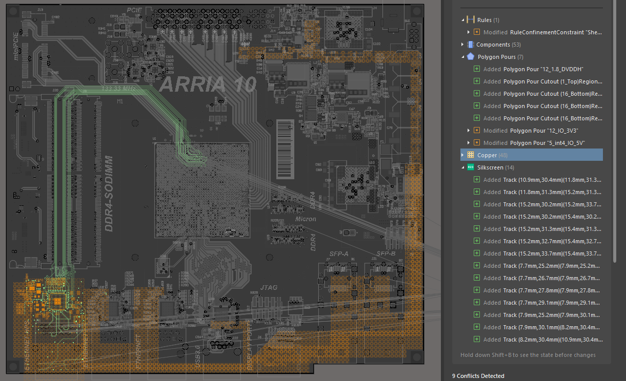The image size is (626, 381).
Task: Click the ARRIA 10 FPGA footprint on board
Action: [202, 190]
